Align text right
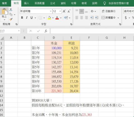The height and width of the screenshot is (117, 134). (87, 18)
